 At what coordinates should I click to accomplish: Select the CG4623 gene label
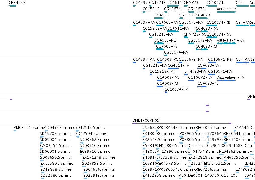(203, 15)
